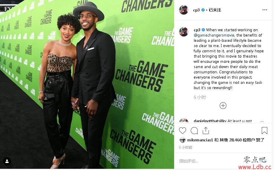The image size is (274, 170).
Task: Click the cp3 username in header
Action: [196, 10]
